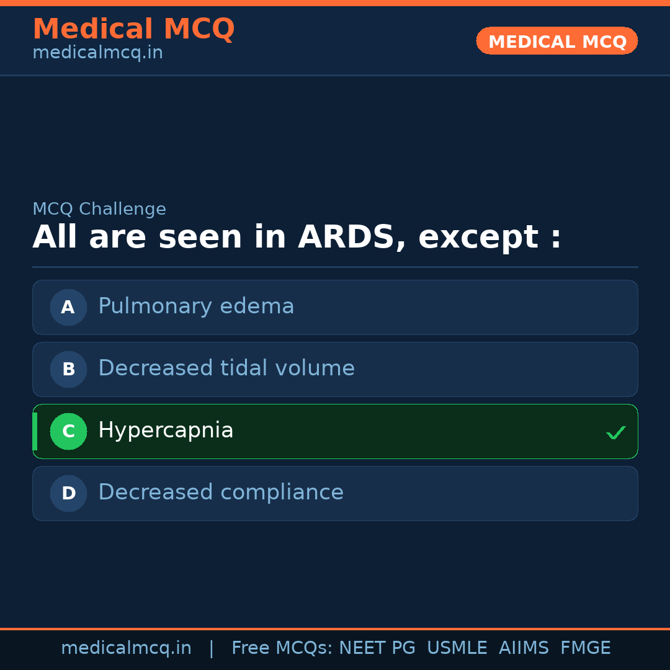Click the green checkmark icon
670x670 pixels.
(615, 432)
